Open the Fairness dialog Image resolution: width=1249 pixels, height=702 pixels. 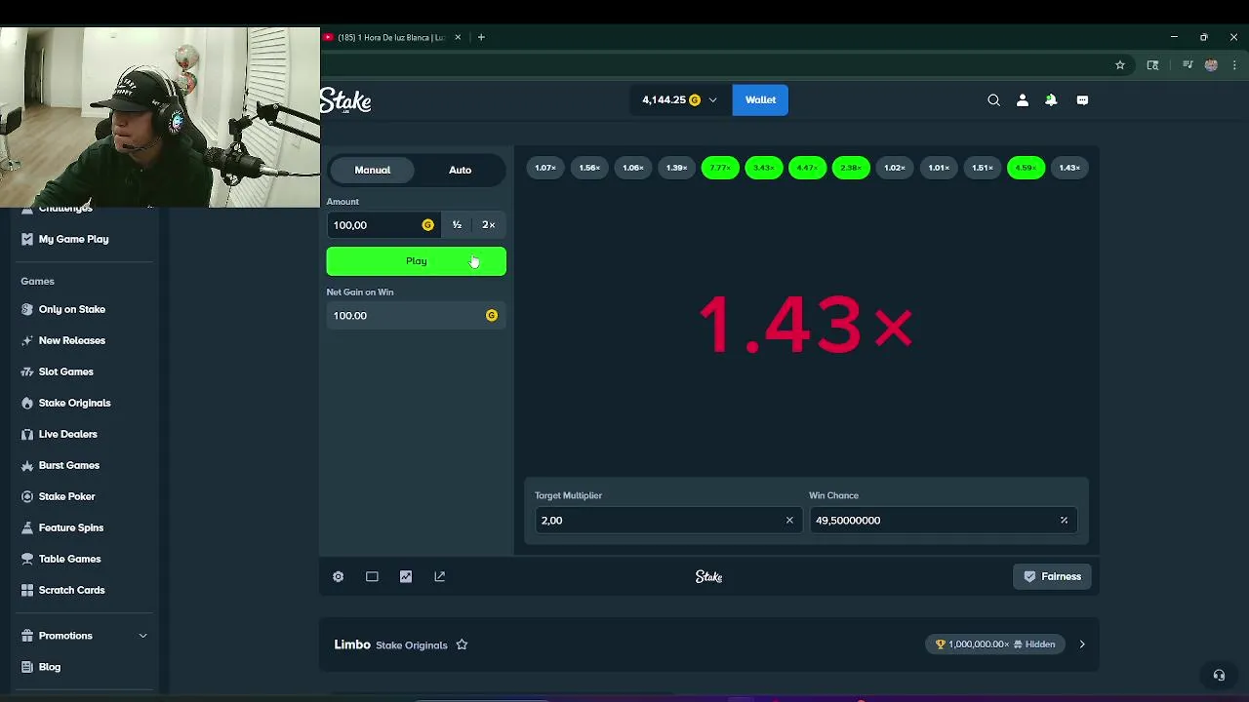1052,576
